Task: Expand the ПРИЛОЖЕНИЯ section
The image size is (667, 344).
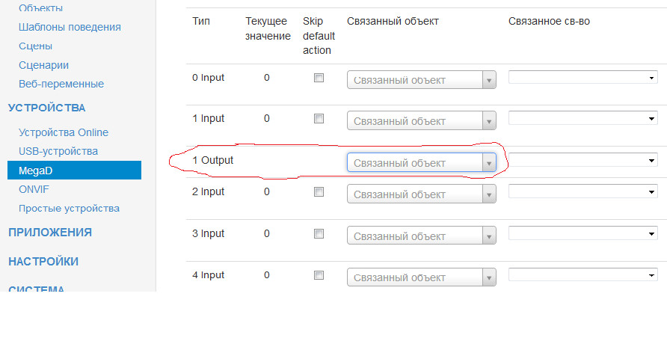Action: click(50, 233)
